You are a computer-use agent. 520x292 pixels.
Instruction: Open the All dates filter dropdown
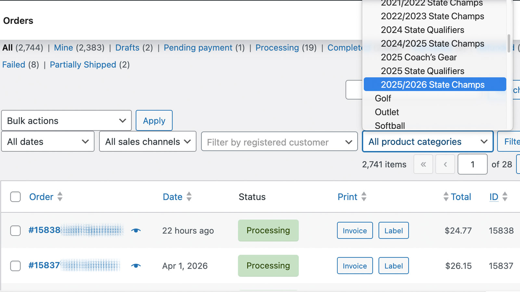(47, 141)
